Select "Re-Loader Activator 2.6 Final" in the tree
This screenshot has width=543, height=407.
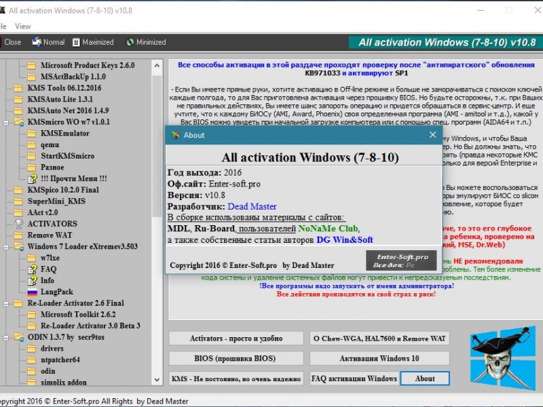point(75,303)
